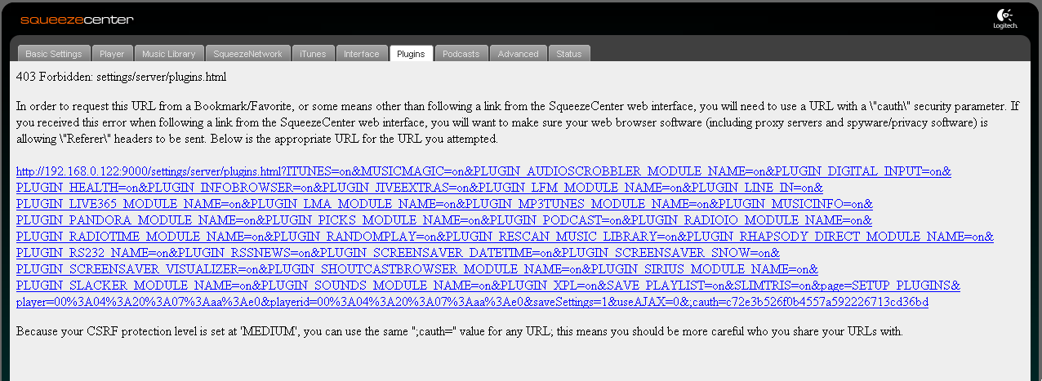The image size is (1042, 381).
Task: Switch to the Interface tab
Action: pyautogui.click(x=361, y=54)
